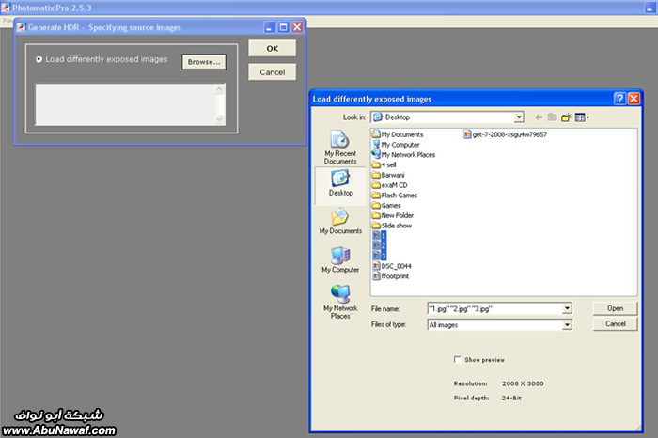Open the View Menu icon
Screen dimensions: 658x438
click(581, 117)
